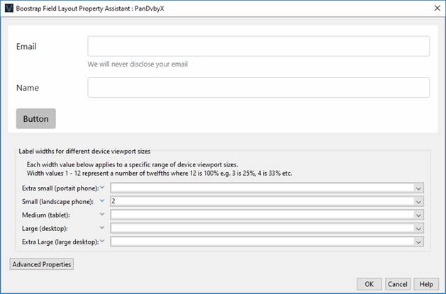Click the chevron icon beside Small (landscape phone) label

coord(104,201)
